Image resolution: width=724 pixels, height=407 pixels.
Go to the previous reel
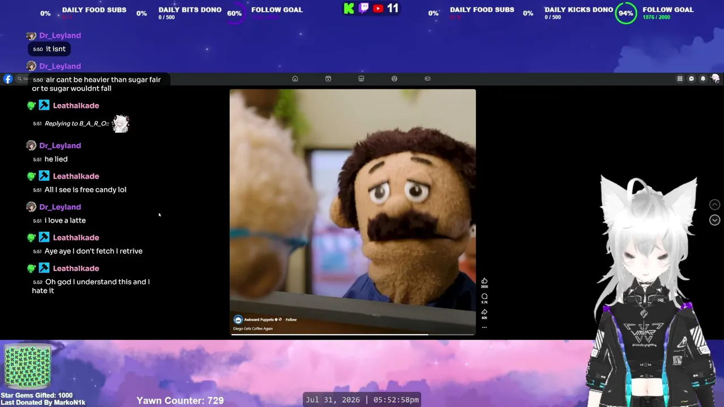pyautogui.click(x=714, y=205)
